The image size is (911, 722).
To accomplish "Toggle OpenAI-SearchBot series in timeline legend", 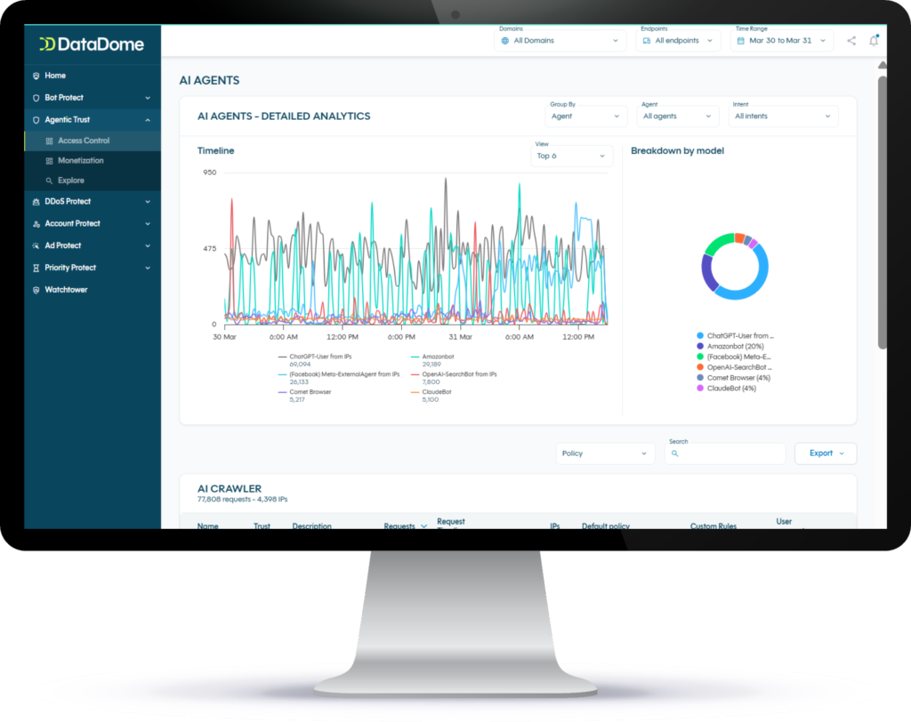I will pos(454,378).
